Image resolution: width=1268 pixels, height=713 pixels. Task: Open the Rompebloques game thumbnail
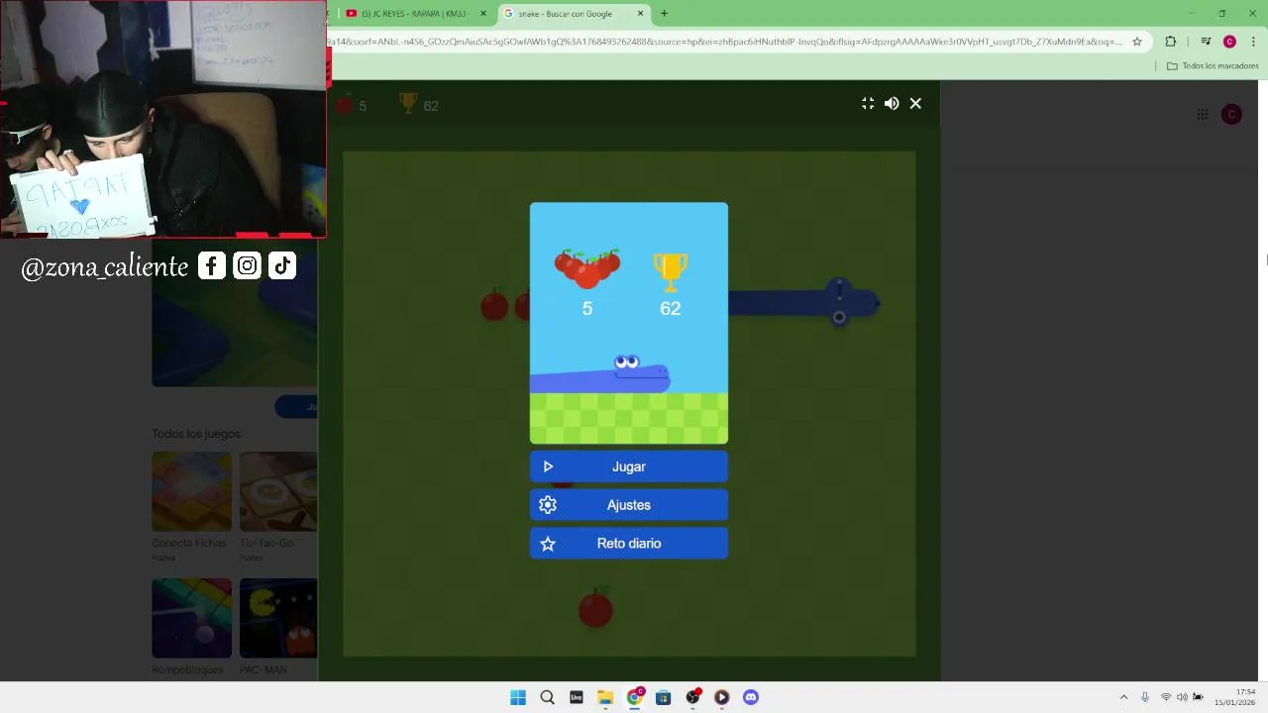tap(191, 619)
